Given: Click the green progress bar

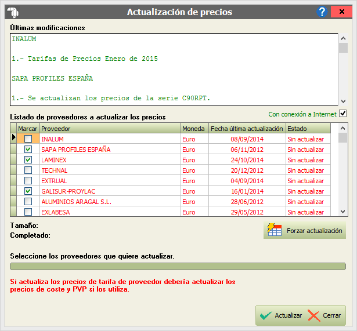Looking at the screenshot, I should point(178,266).
